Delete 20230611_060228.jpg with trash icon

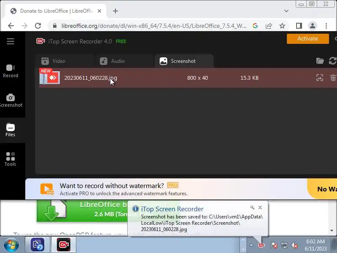click(333, 78)
